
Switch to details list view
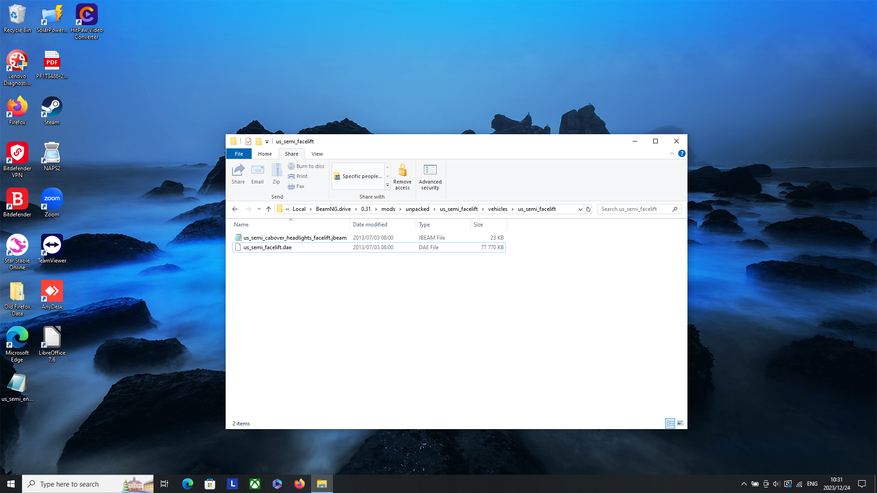(x=670, y=423)
